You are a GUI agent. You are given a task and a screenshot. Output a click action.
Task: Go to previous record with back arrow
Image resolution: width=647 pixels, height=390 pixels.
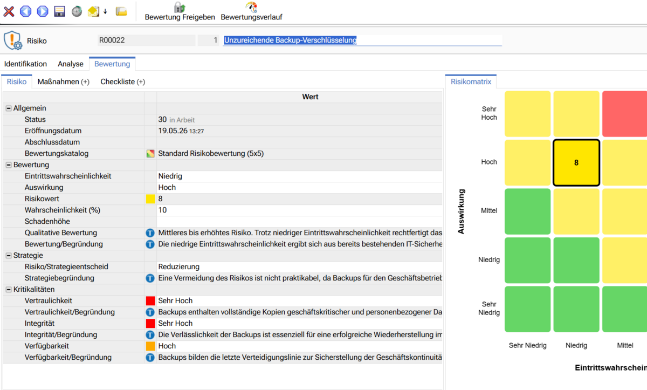tap(25, 11)
